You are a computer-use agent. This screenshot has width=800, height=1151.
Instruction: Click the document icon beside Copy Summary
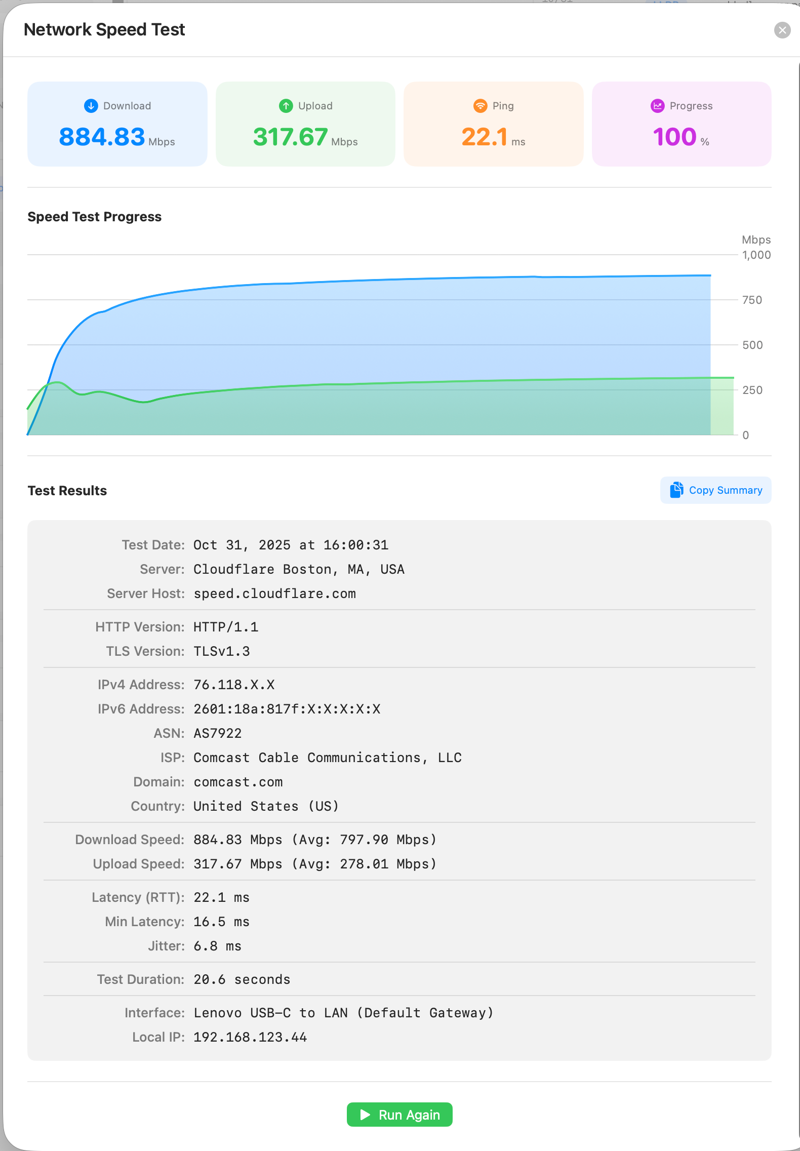point(676,490)
